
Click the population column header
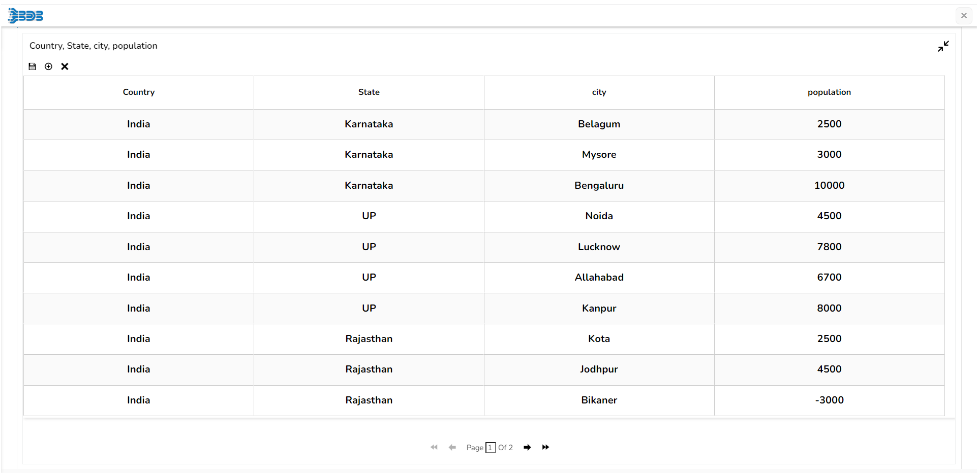point(829,92)
